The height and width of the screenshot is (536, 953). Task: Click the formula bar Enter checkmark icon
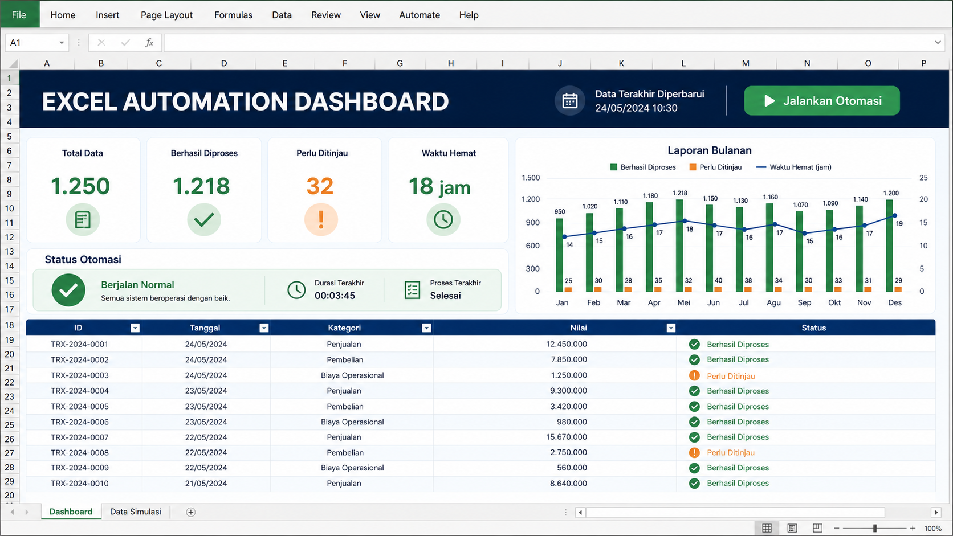[x=125, y=42]
